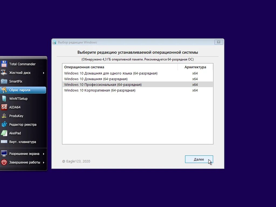Expand the Завершение работы submenu arrow
Screen dimensions: 276x207
click(x=44, y=162)
